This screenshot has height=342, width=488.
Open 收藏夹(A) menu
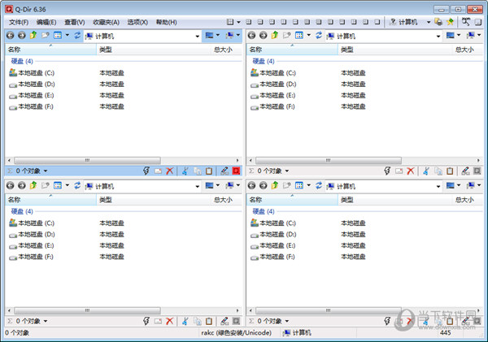click(x=106, y=23)
